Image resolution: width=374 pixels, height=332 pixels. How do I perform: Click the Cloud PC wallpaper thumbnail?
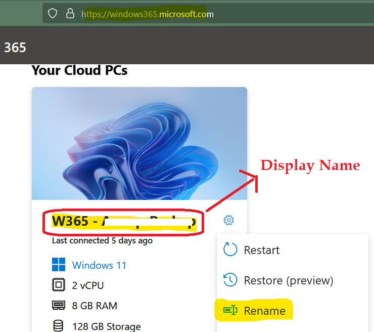139,144
